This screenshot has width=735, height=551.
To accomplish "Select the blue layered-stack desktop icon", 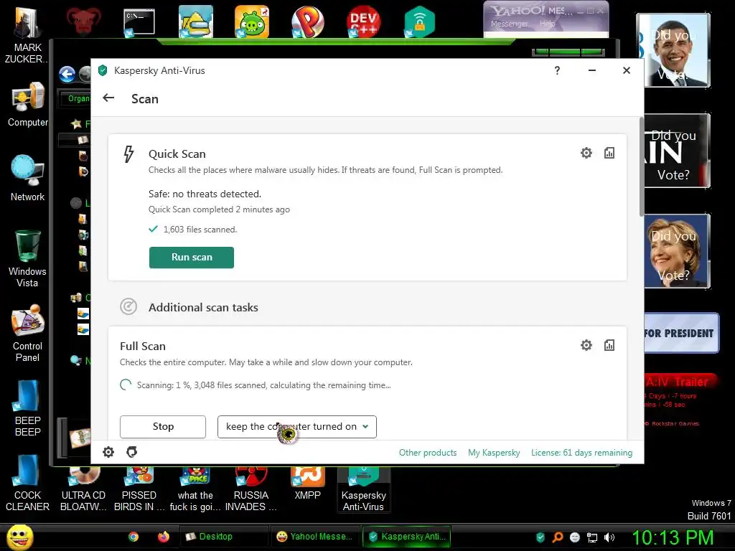I will [195, 22].
